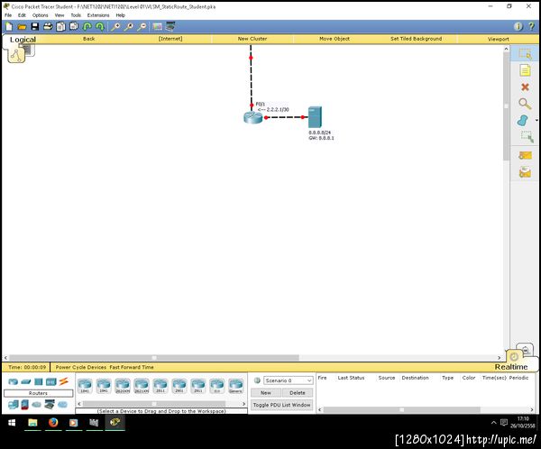Screen dimensions: 541x449
Task: Switch to the Realtime mode tab
Action: point(511,367)
